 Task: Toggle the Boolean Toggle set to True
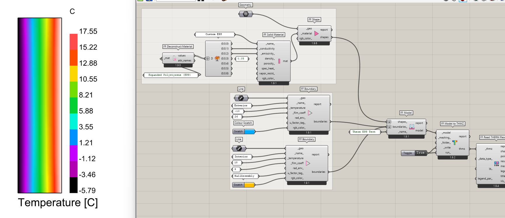[x=420, y=153]
